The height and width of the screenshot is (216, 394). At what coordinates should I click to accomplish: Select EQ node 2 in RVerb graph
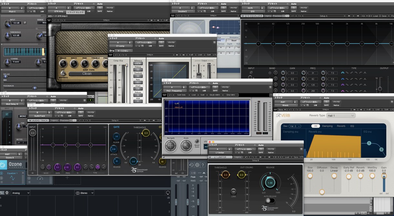coord(381,149)
